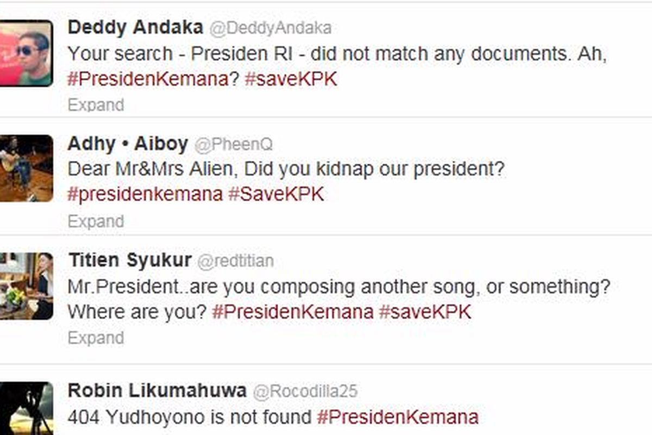Viewport: 652px width, 435px height.
Task: Visit the @DeddyAndaka handle
Action: point(270,28)
